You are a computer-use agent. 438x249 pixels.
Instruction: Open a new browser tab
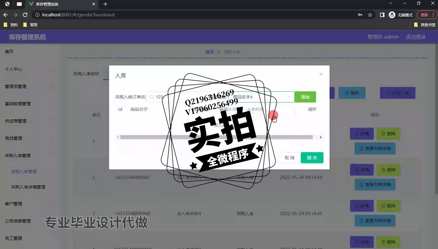[105, 4]
